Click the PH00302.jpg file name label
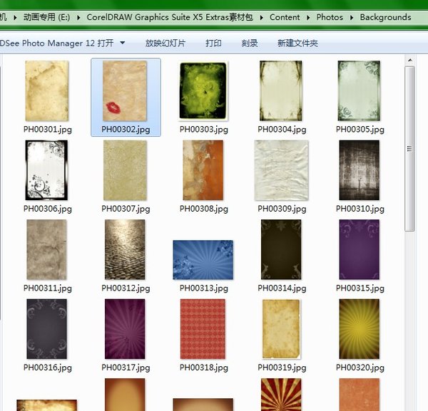 tap(126, 129)
